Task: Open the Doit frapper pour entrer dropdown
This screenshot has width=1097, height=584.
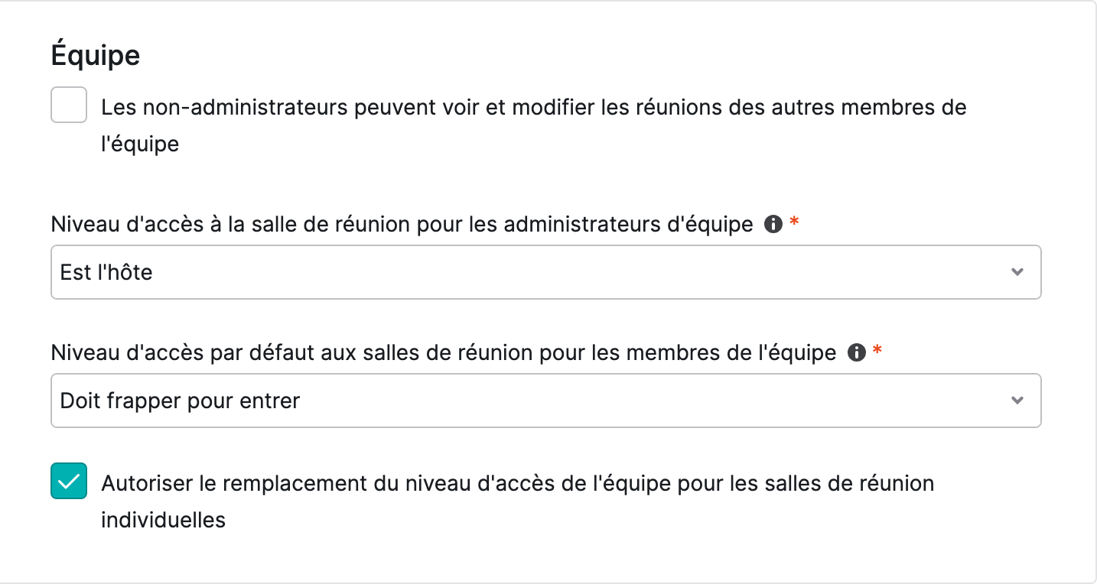Action: tap(545, 401)
